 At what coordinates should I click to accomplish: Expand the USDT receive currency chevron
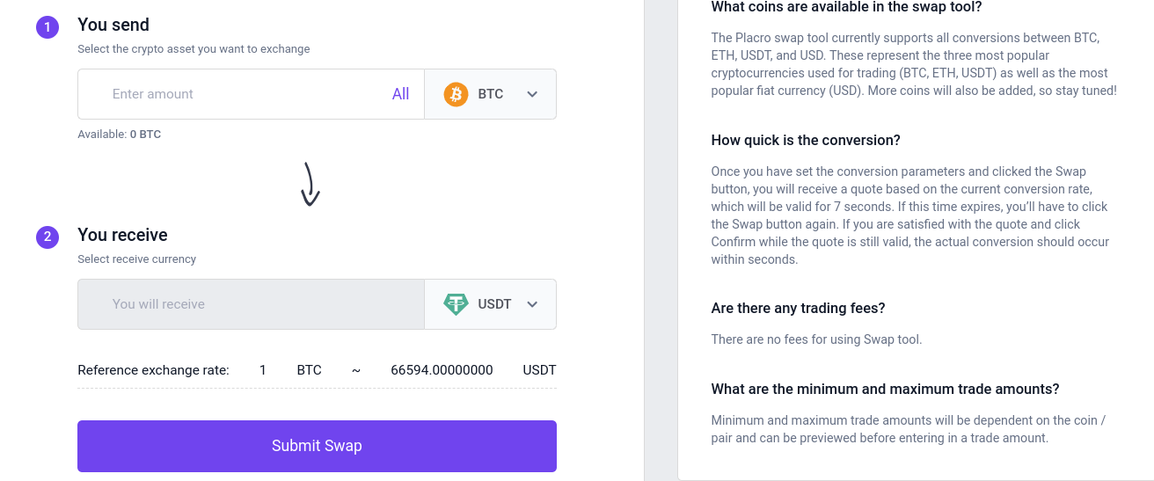click(532, 304)
